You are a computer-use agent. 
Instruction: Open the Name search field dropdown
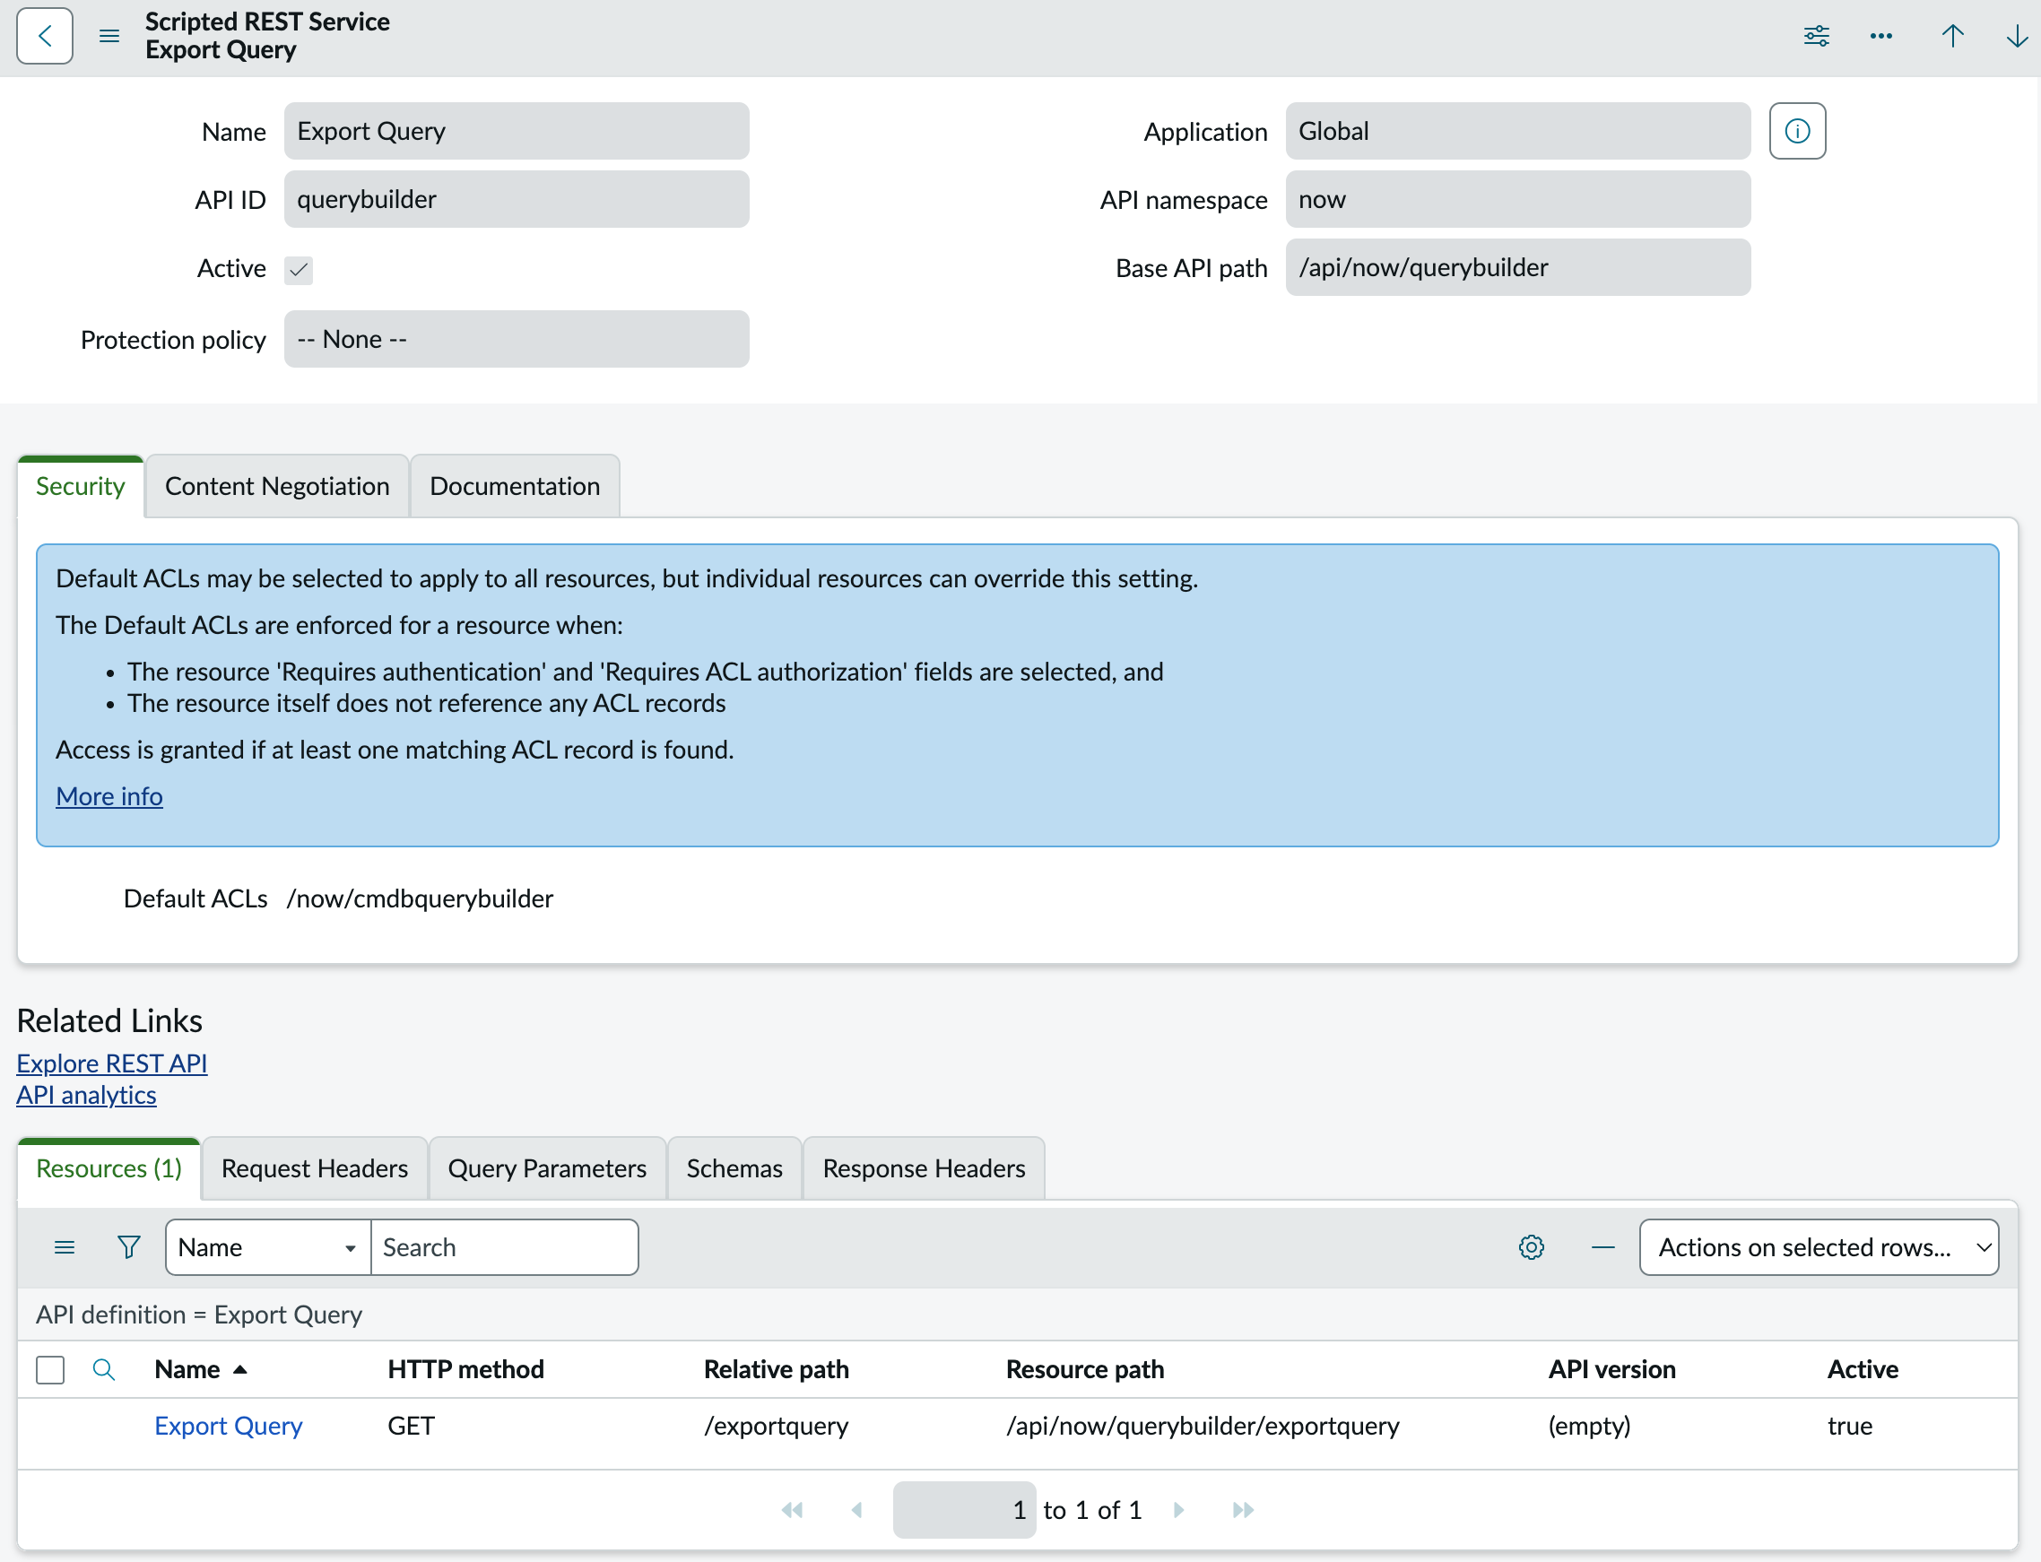[x=268, y=1246]
